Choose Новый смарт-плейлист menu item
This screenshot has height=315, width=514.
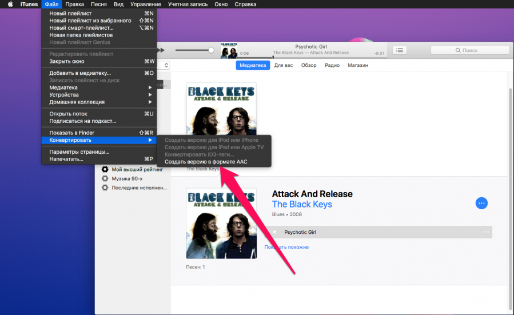pyautogui.click(x=99, y=28)
